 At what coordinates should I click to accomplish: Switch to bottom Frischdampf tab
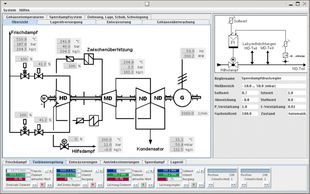pos(16,162)
